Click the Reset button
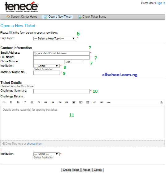Screen dimensions: 168x176 (86, 170)
